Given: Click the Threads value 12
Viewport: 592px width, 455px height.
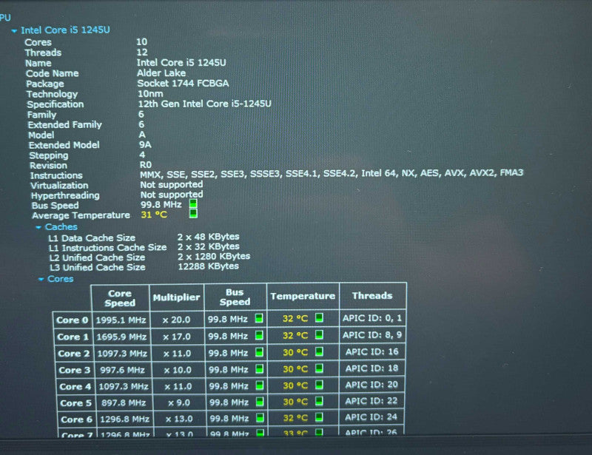Looking at the screenshot, I should [142, 53].
